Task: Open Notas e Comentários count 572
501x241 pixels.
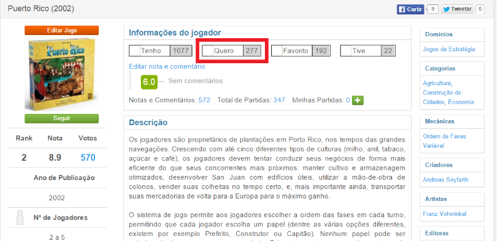Action: pyautogui.click(x=204, y=100)
